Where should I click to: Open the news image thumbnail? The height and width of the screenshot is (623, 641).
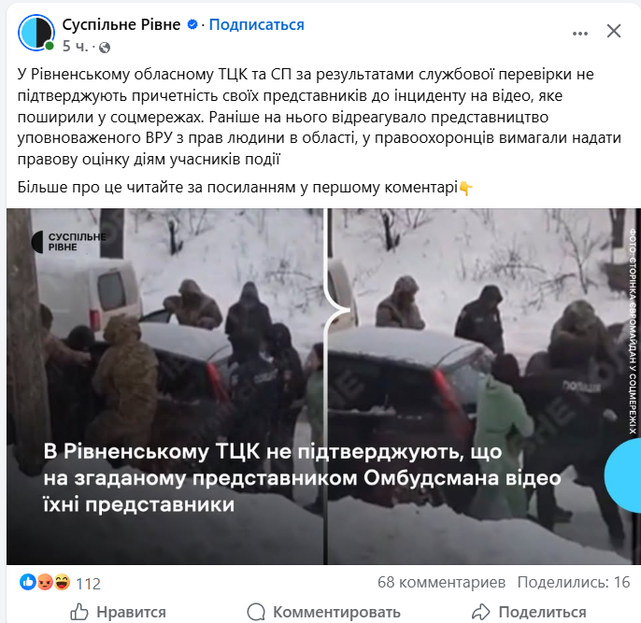pos(322,387)
